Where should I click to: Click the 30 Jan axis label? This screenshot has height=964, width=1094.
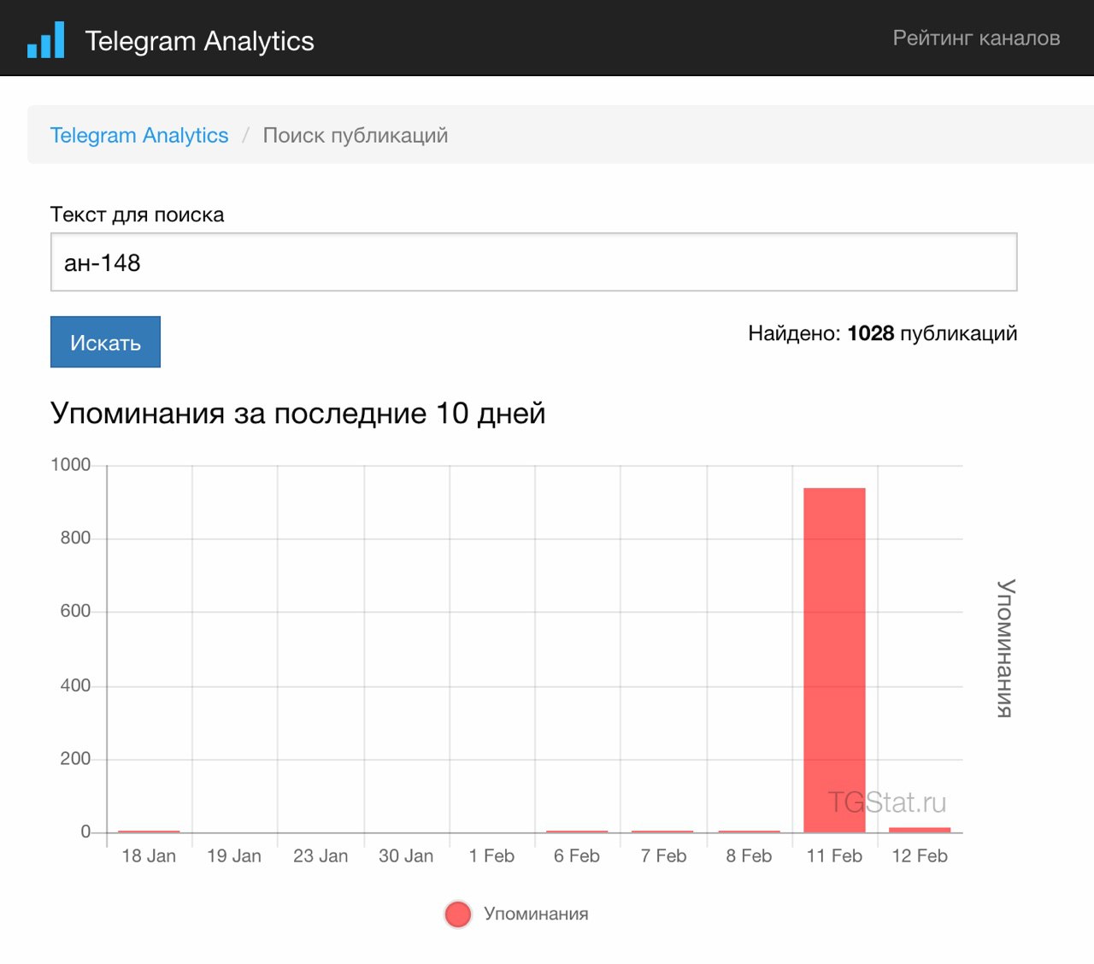coord(406,856)
